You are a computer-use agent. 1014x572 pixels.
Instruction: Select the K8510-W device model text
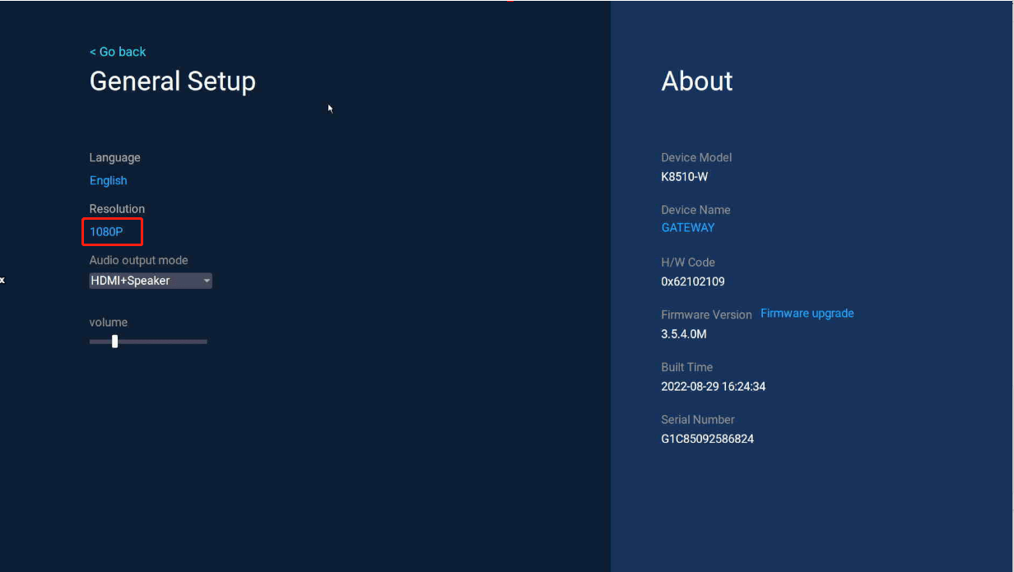(684, 177)
